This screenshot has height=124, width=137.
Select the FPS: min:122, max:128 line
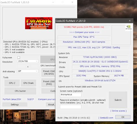[94, 47]
